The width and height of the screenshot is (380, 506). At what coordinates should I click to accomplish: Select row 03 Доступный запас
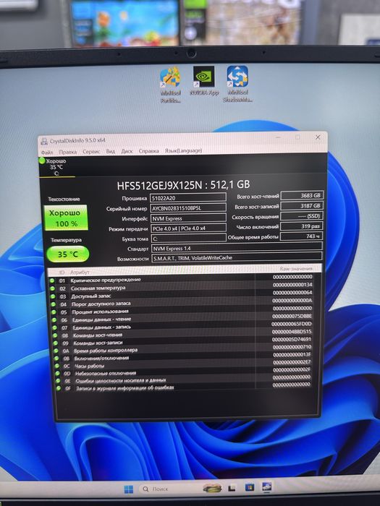click(185, 295)
